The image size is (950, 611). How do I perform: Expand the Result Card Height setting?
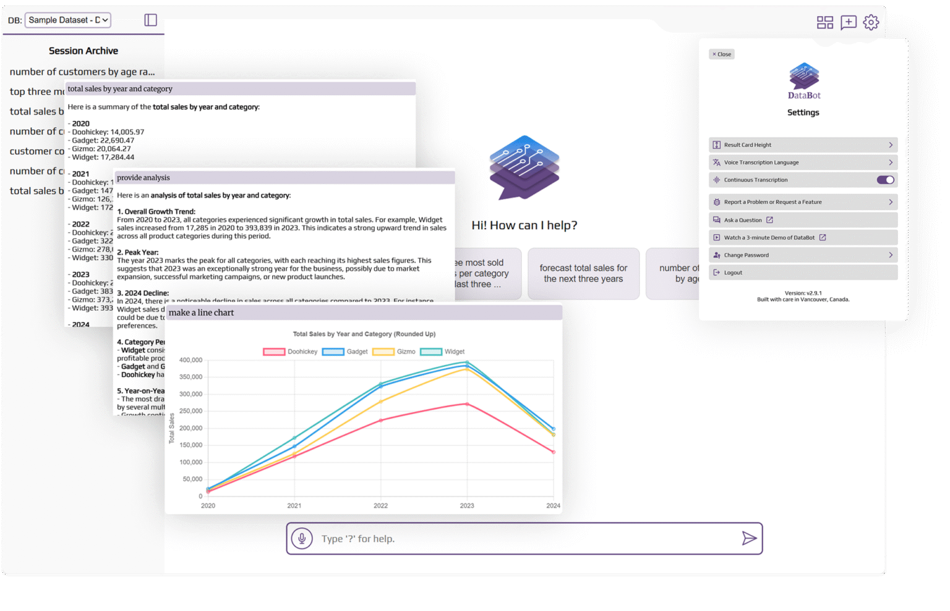coord(803,145)
